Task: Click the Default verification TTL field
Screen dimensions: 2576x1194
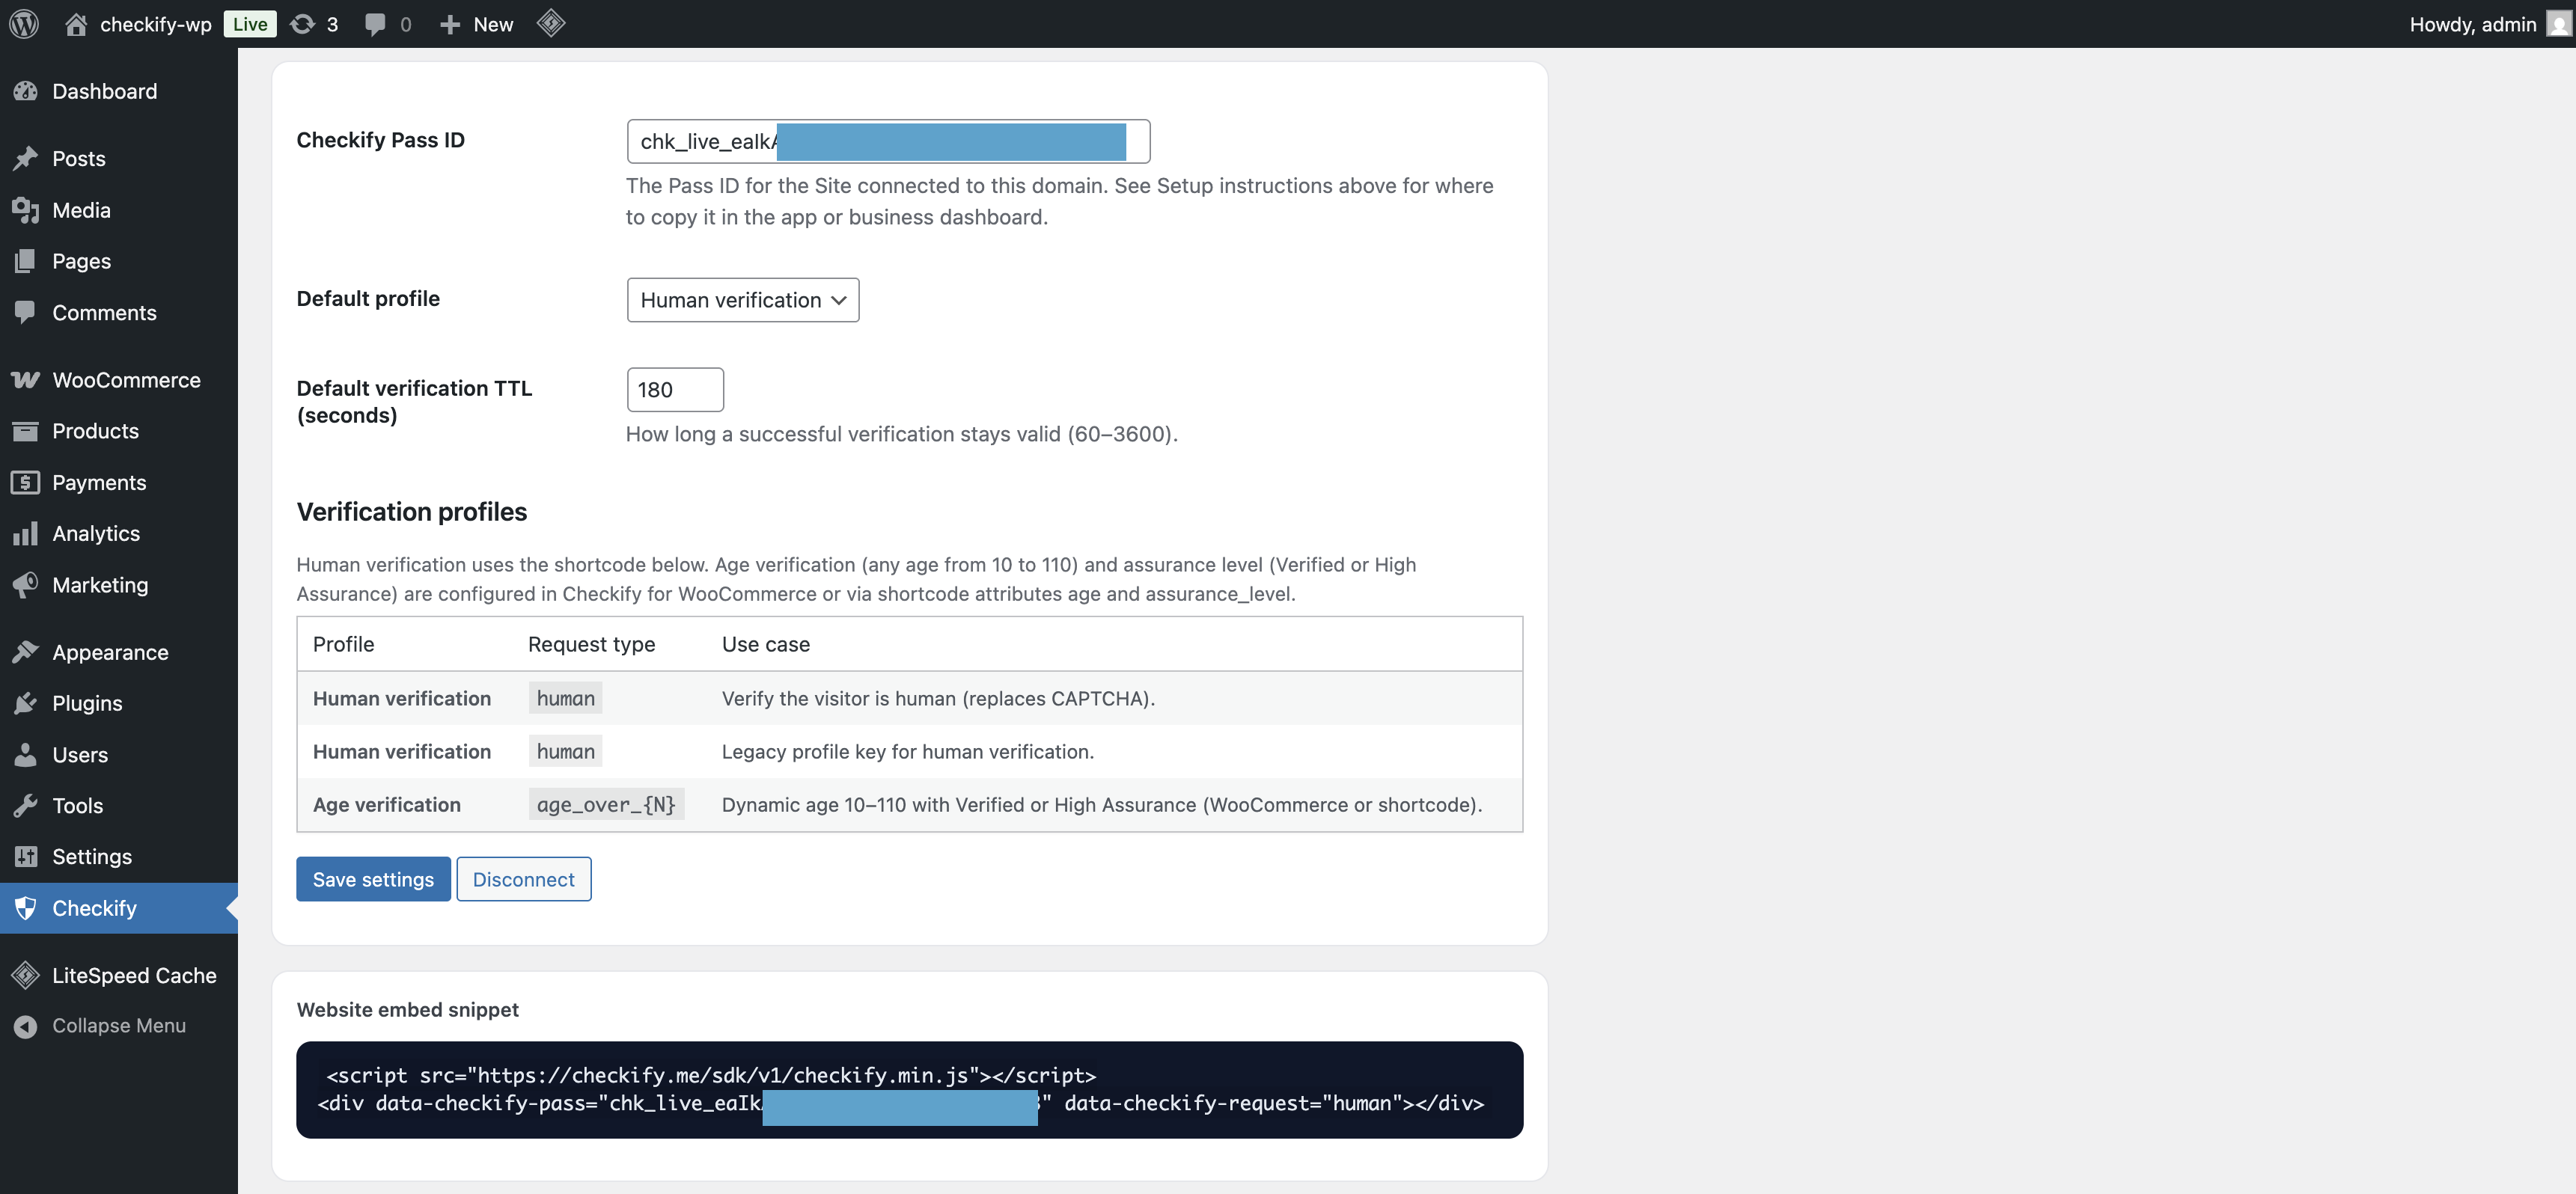Action: (x=675, y=390)
